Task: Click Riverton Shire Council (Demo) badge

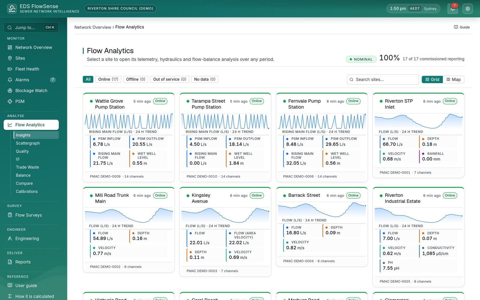Action: click(120, 8)
